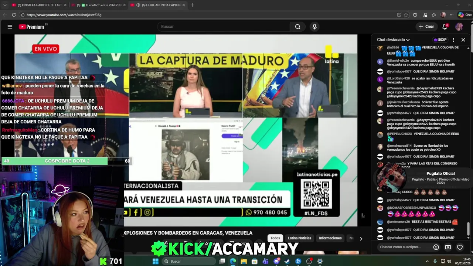Show hidden system tray icons

click(427, 261)
